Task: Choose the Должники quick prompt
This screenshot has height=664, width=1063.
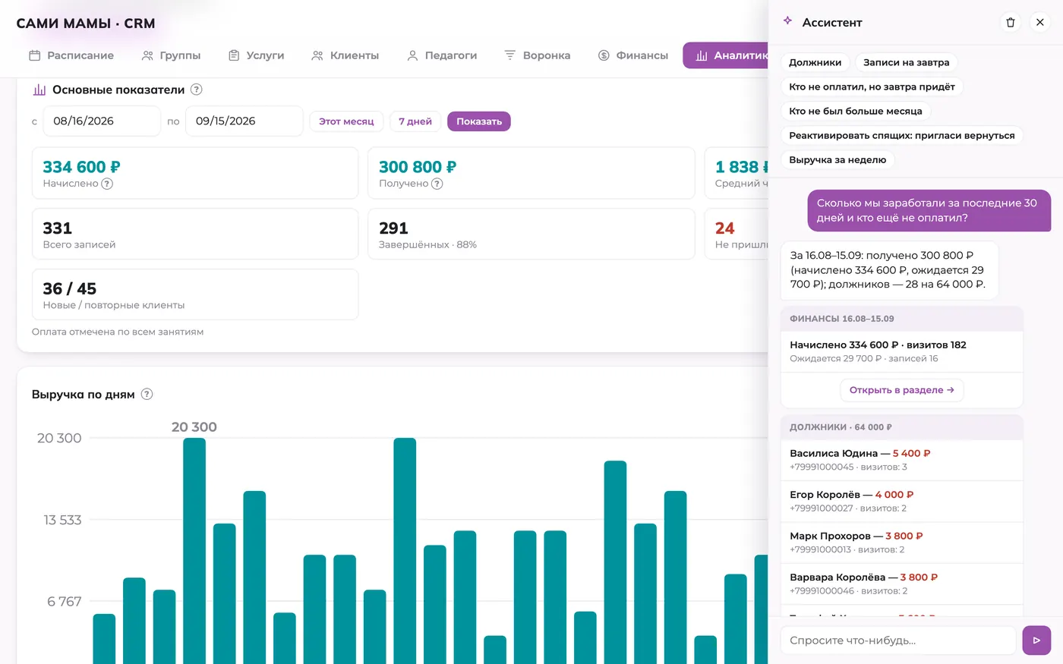Action: click(815, 62)
